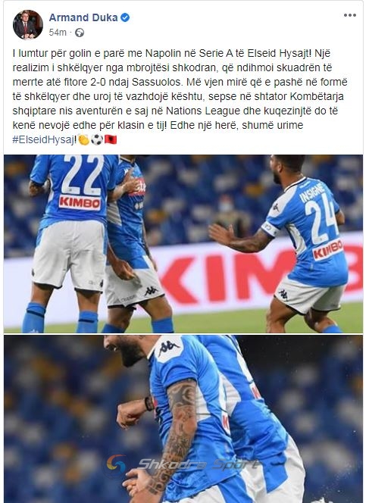Open the #ElseidHysaj hashtag
The height and width of the screenshot is (503, 369).
point(44,140)
